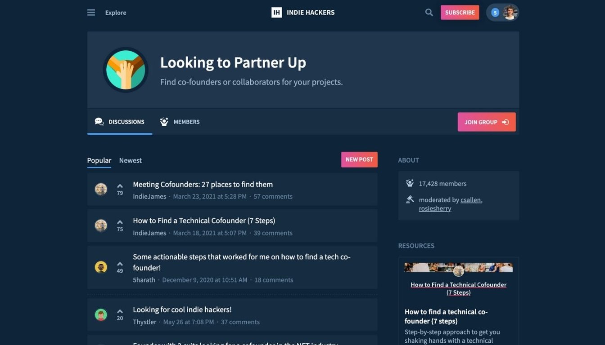Open Some actionable steps that worked post
The width and height of the screenshot is (605, 345).
pyautogui.click(x=242, y=262)
